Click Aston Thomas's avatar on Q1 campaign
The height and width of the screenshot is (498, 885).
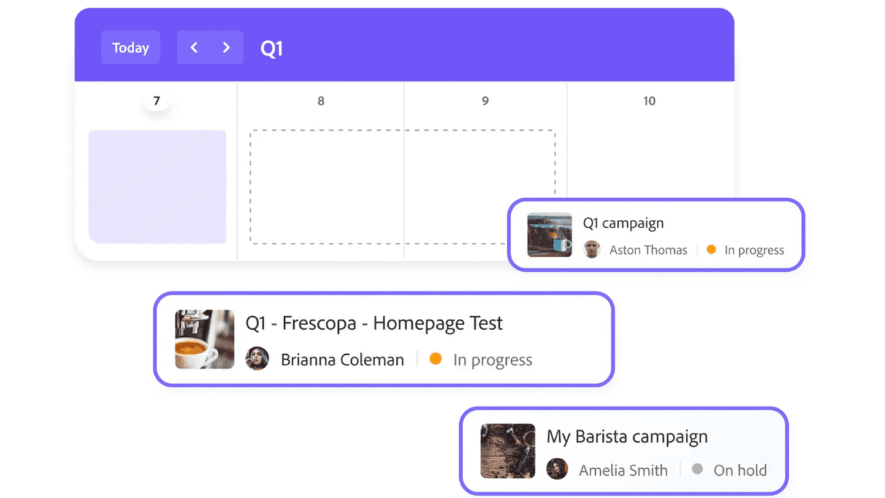pos(592,250)
